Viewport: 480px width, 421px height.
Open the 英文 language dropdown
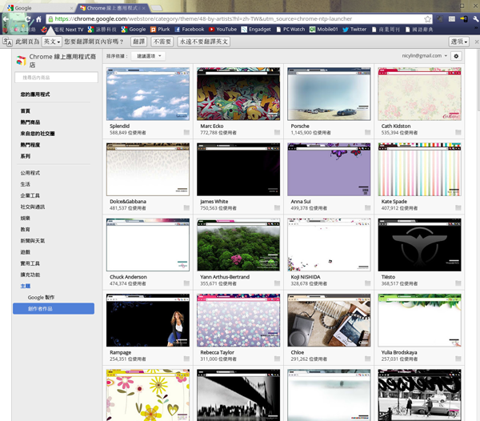(x=52, y=42)
